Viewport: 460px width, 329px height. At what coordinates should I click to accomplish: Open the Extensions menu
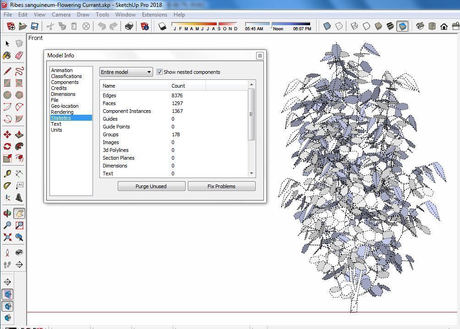[154, 15]
